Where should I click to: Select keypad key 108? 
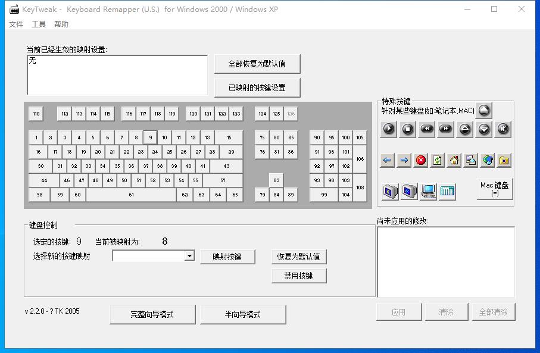[x=360, y=188]
